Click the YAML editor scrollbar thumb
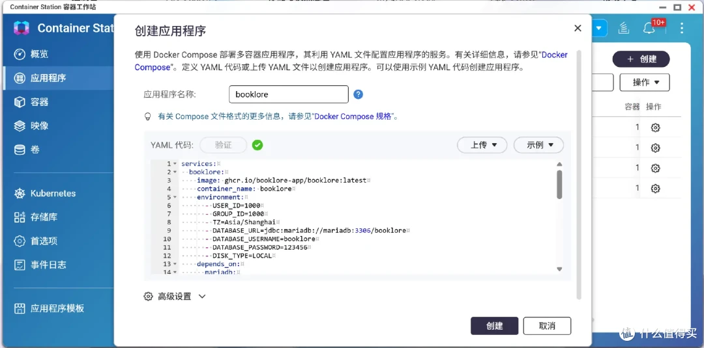 coord(559,184)
